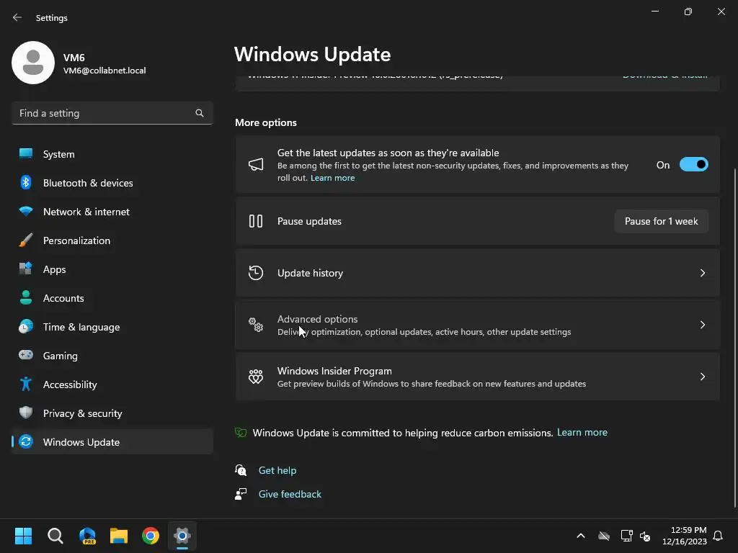Turn off get the latest updates toggle

(694, 165)
